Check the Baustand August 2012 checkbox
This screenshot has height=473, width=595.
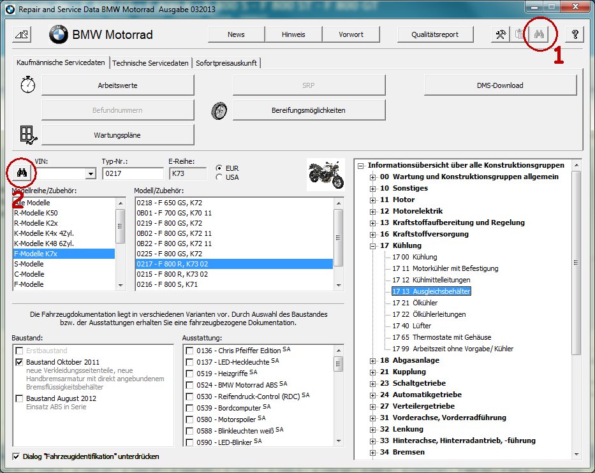click(18, 398)
